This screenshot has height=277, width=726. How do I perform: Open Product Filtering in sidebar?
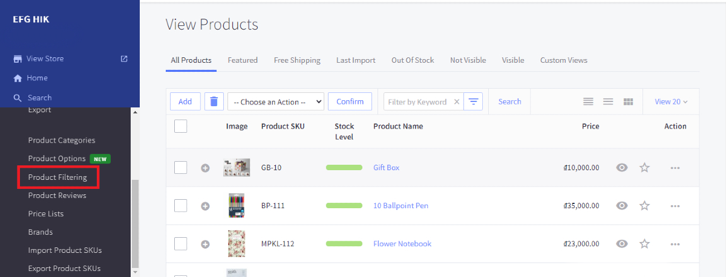[x=57, y=177]
